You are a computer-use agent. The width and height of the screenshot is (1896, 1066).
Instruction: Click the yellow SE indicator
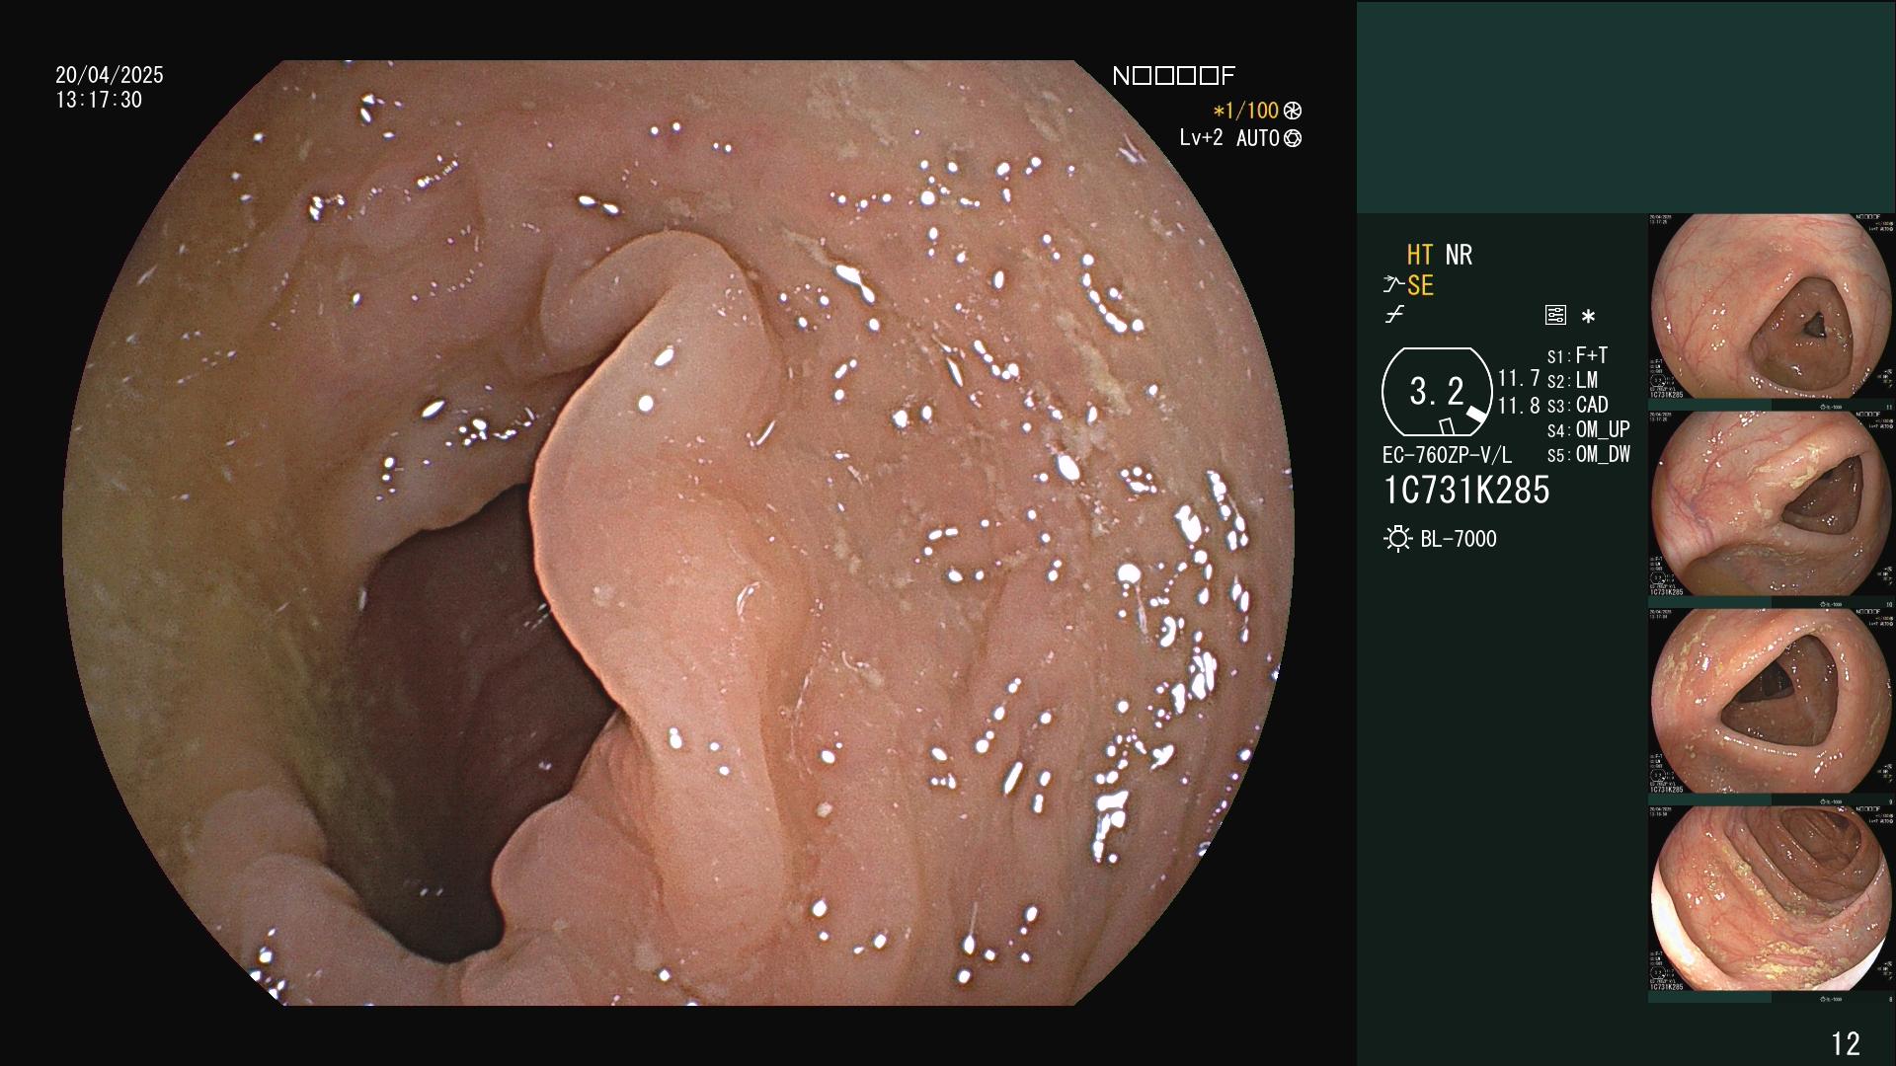(1420, 286)
